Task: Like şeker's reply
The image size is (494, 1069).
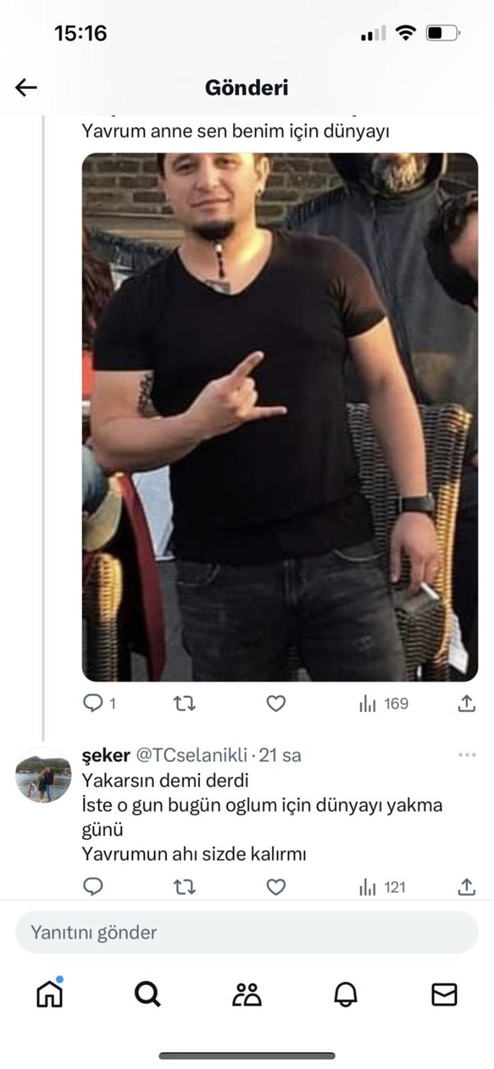Action: [276, 888]
